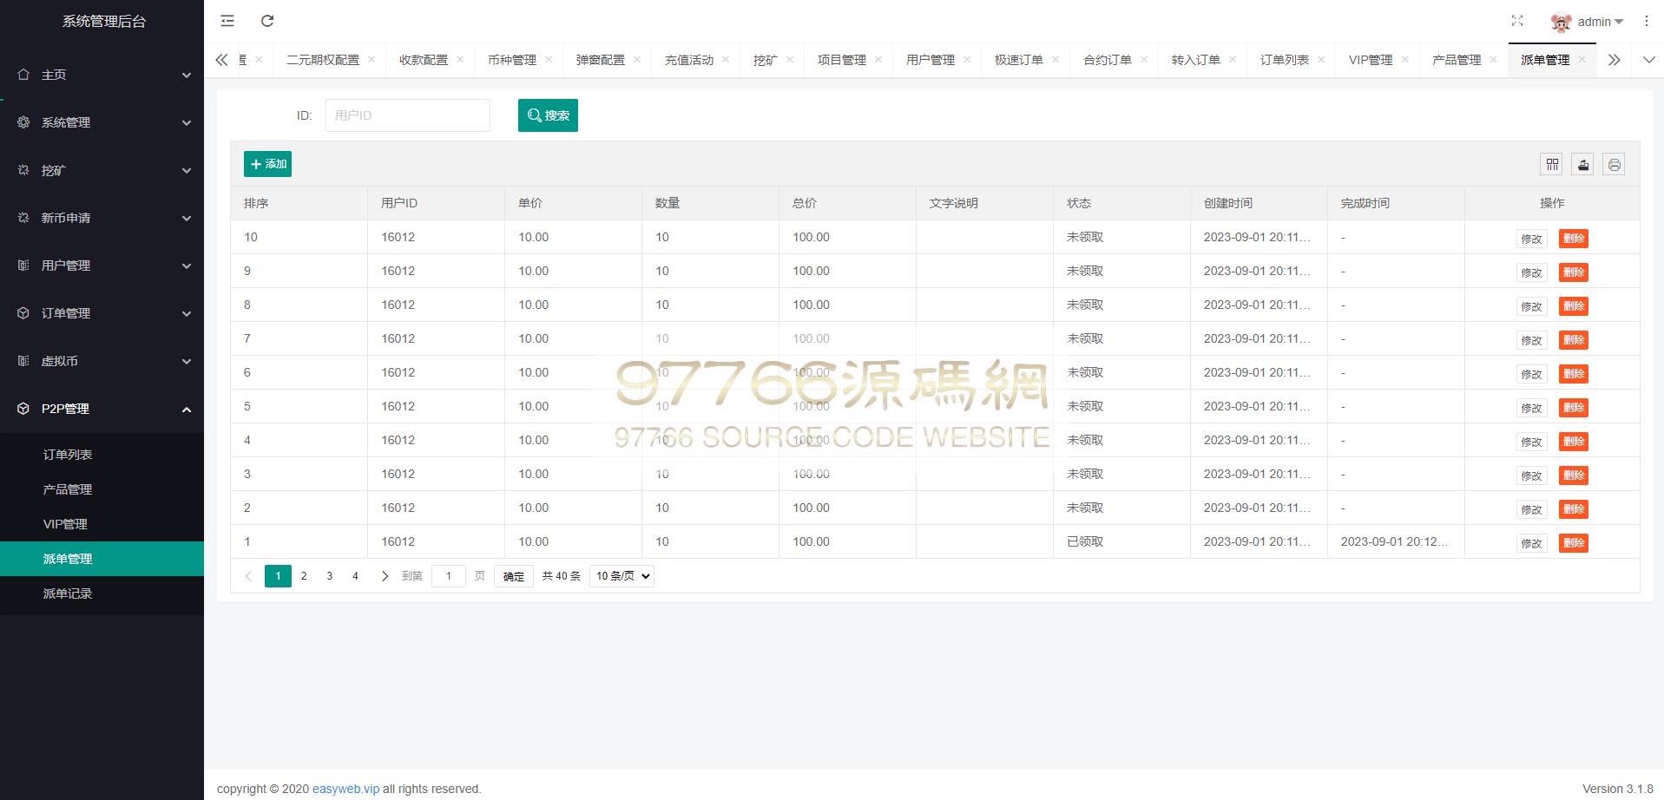This screenshot has height=800, width=1664.
Task: Switch to the 充值活动 tab
Action: point(689,60)
